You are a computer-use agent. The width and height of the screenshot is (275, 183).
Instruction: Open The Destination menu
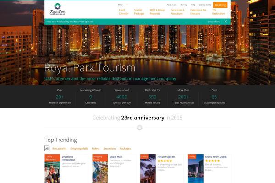[x=218, y=12]
